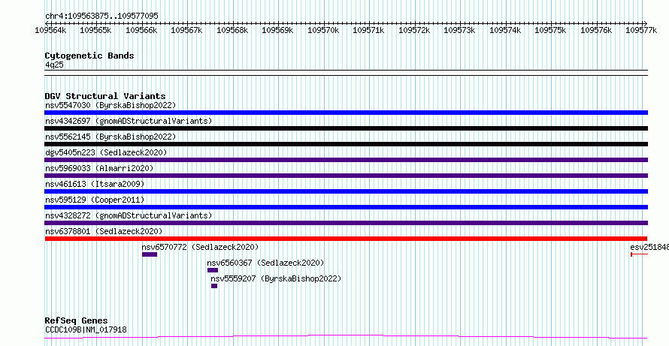Click the purple bar for nsv4328272
This screenshot has height=346, width=669.
(346, 223)
